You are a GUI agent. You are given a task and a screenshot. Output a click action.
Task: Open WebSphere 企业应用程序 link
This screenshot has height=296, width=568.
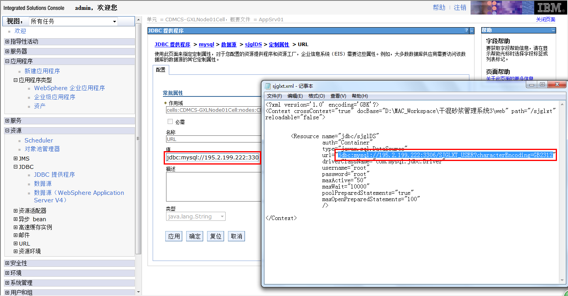(69, 88)
